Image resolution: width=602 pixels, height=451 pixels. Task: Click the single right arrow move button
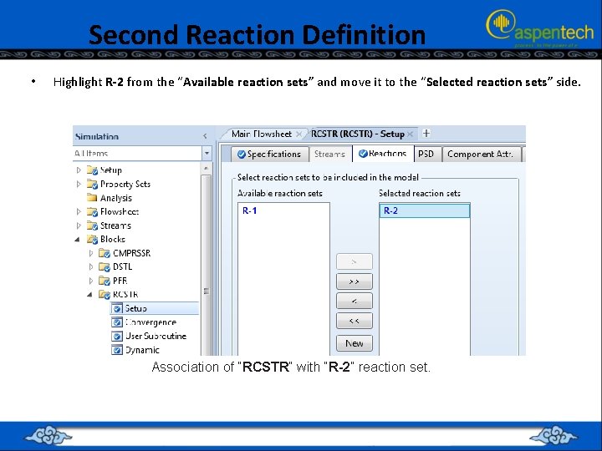click(354, 262)
